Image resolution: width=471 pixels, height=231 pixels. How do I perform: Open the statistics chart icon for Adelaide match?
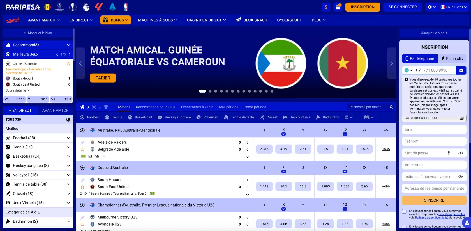click(x=90, y=156)
